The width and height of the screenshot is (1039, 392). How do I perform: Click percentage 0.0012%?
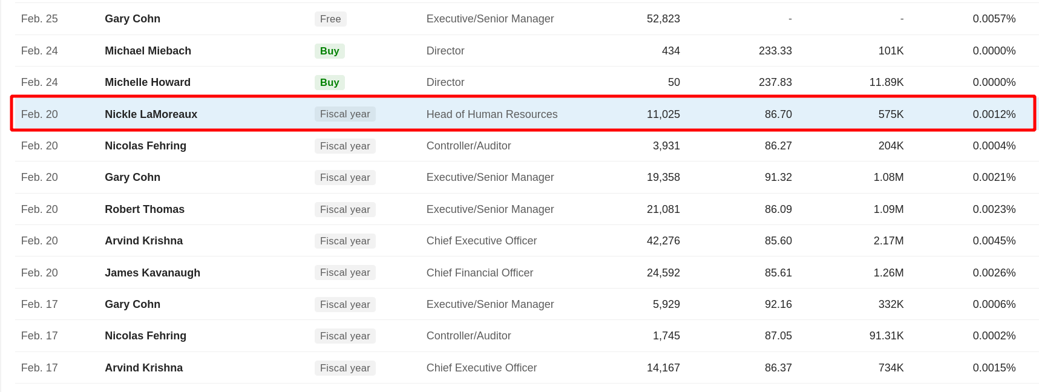[x=994, y=114]
